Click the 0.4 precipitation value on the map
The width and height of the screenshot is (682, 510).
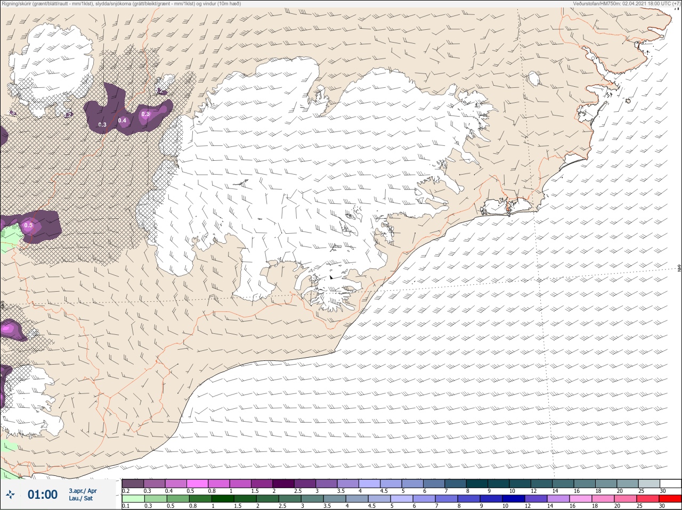pyautogui.click(x=123, y=120)
